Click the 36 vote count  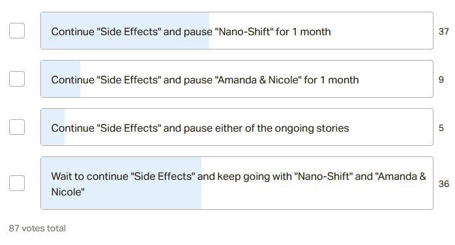point(444,184)
